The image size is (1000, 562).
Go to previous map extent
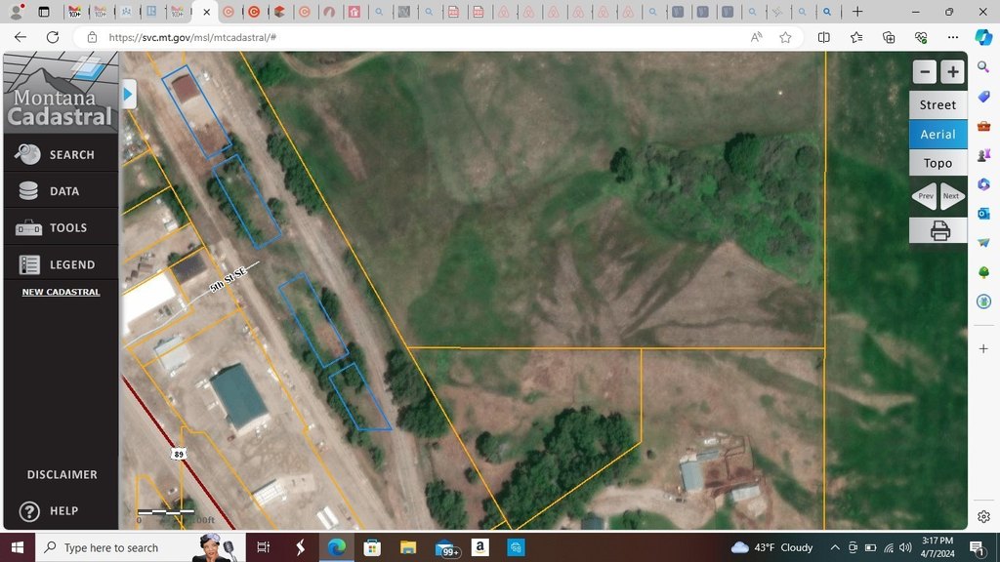[925, 196]
